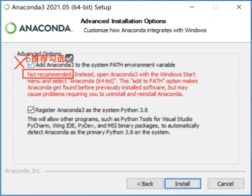Click the Anaconda logo in header
This screenshot has width=252, height=196.
(39, 28)
